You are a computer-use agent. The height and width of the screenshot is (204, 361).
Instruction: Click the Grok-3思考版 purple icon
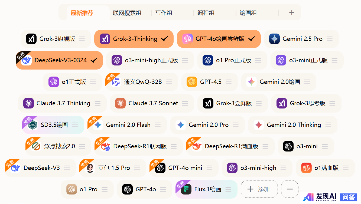point(282,103)
